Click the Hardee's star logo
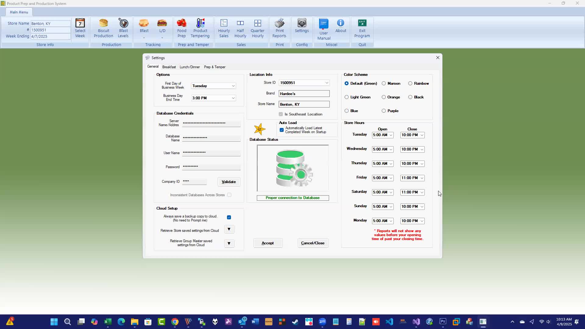The image size is (585, 329). (x=260, y=129)
